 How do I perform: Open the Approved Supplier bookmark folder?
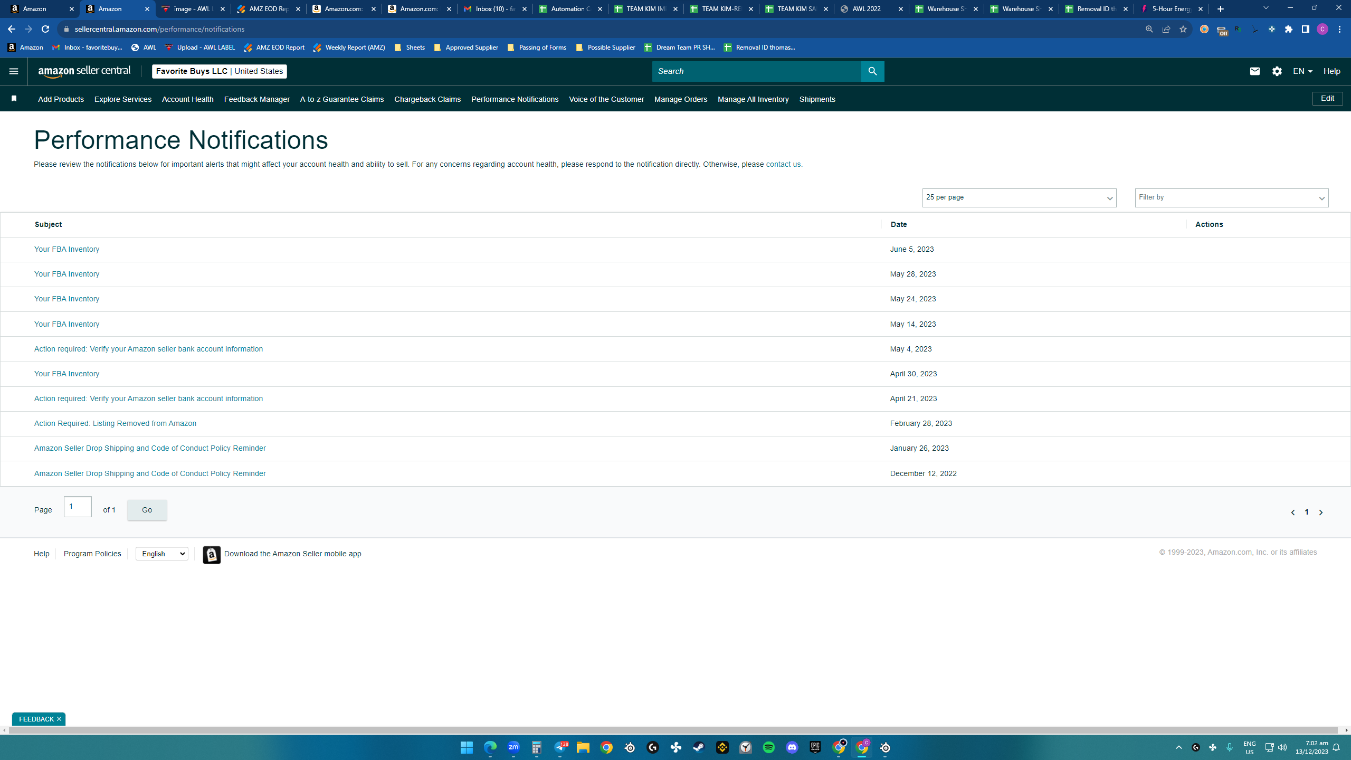coord(465,47)
